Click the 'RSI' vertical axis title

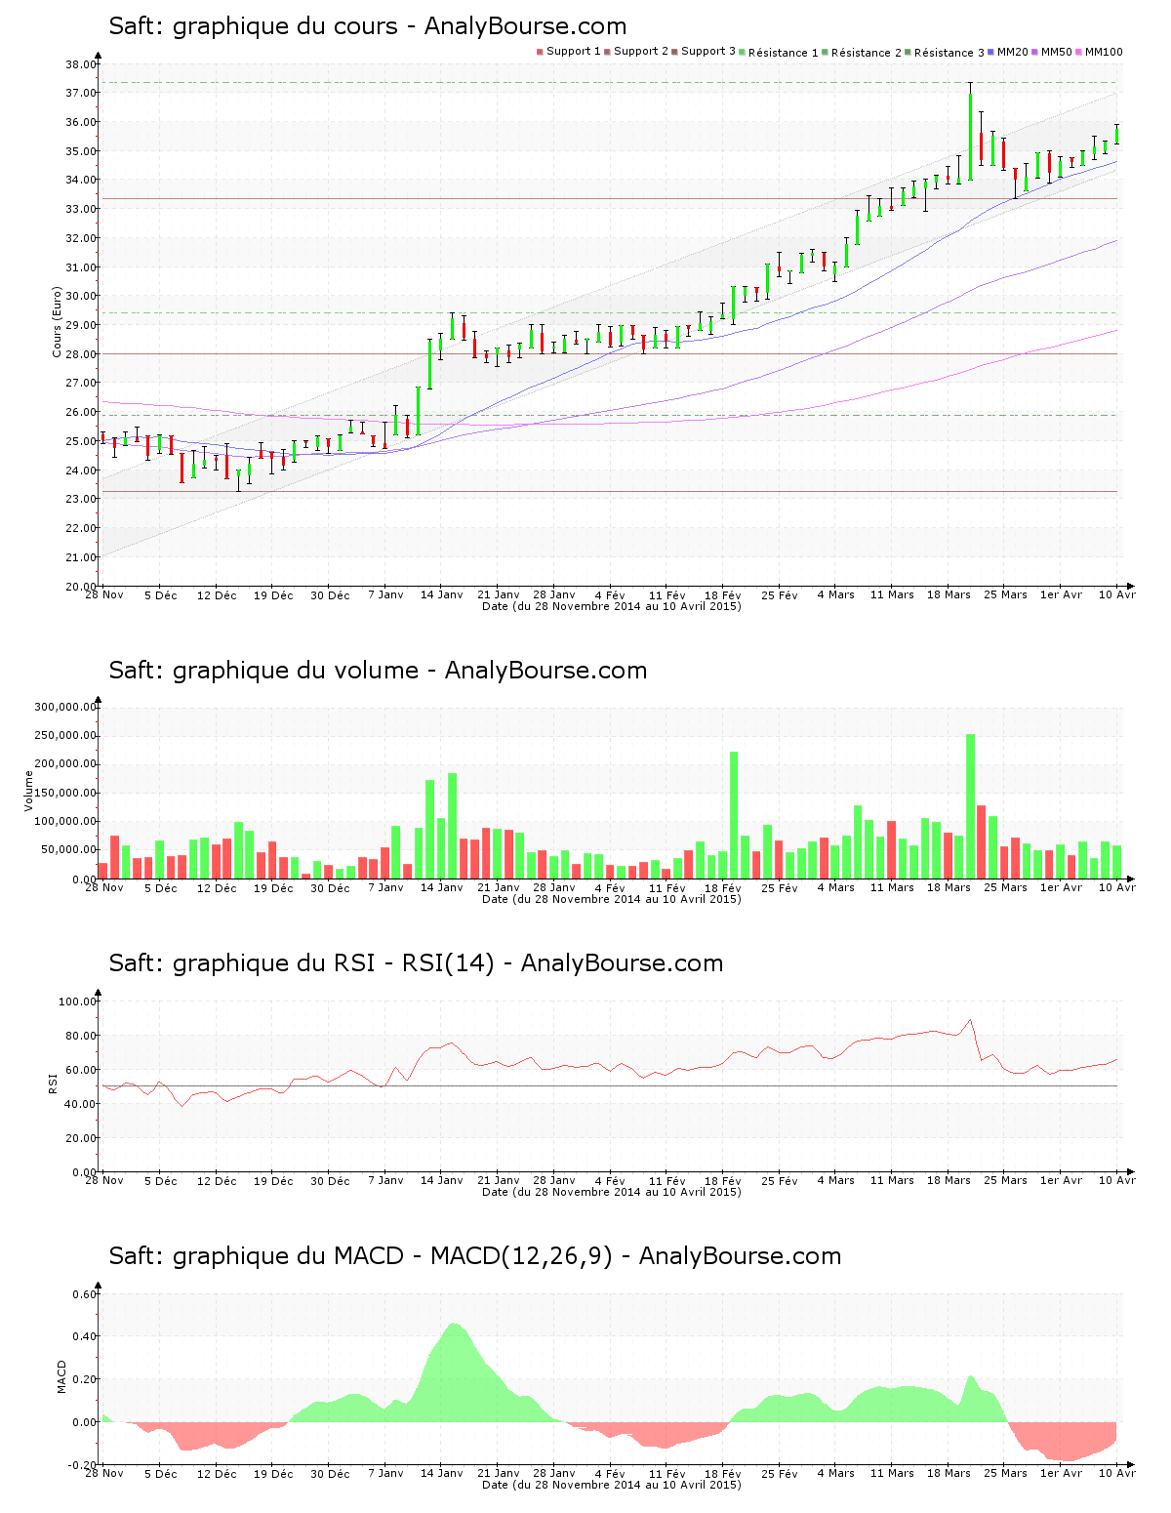(x=54, y=1084)
